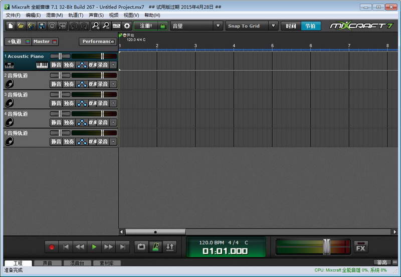Click the track 2 speaker icon

click(x=9, y=84)
